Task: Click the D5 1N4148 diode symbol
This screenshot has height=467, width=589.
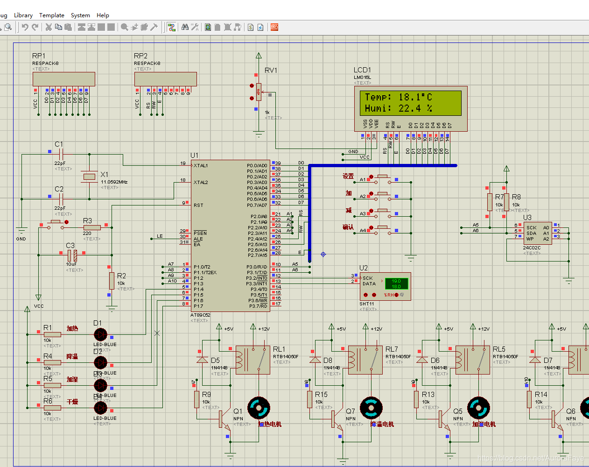Action: pos(202,360)
